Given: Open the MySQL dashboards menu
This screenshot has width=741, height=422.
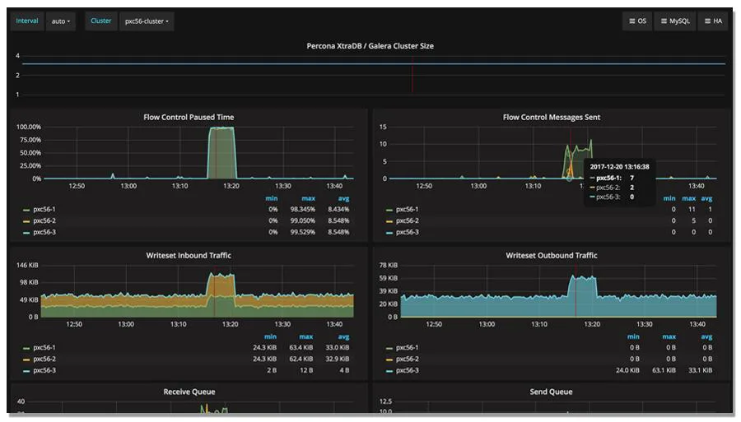Looking at the screenshot, I should [x=675, y=21].
